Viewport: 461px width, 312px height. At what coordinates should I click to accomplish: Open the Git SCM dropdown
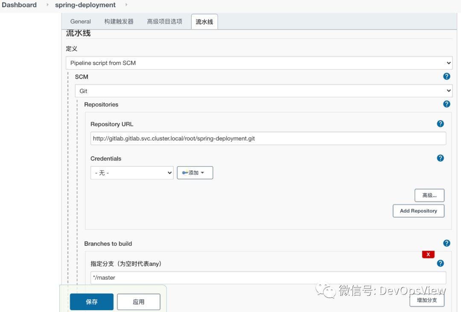(263, 91)
